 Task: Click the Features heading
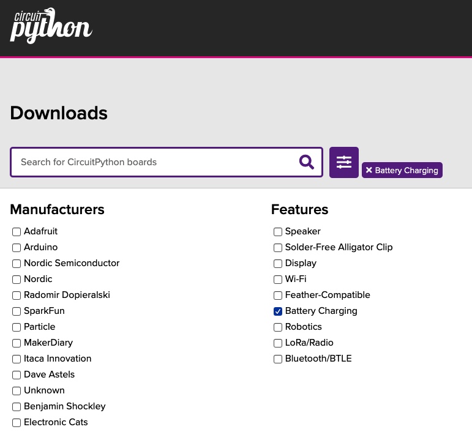coord(299,209)
